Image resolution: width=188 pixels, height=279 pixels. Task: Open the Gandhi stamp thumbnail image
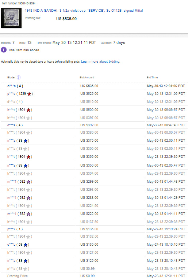(11, 18)
